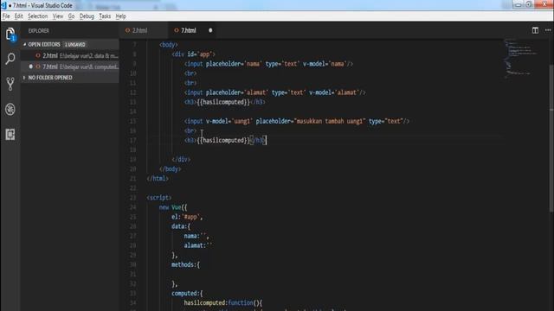The width and height of the screenshot is (554, 311).
Task: Click the script opening tag
Action: (159, 198)
